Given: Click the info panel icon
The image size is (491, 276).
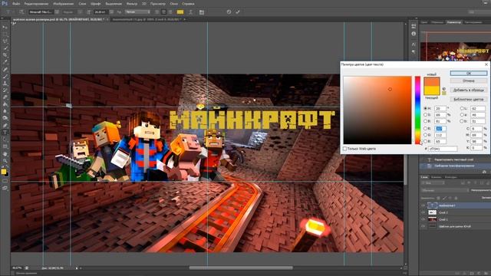Looking at the screenshot, I should (414, 34).
